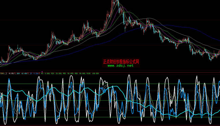Viewport: 220px width, 126px height.
Task: Click the red Chinese watermark title text
Action: pos(121,61)
